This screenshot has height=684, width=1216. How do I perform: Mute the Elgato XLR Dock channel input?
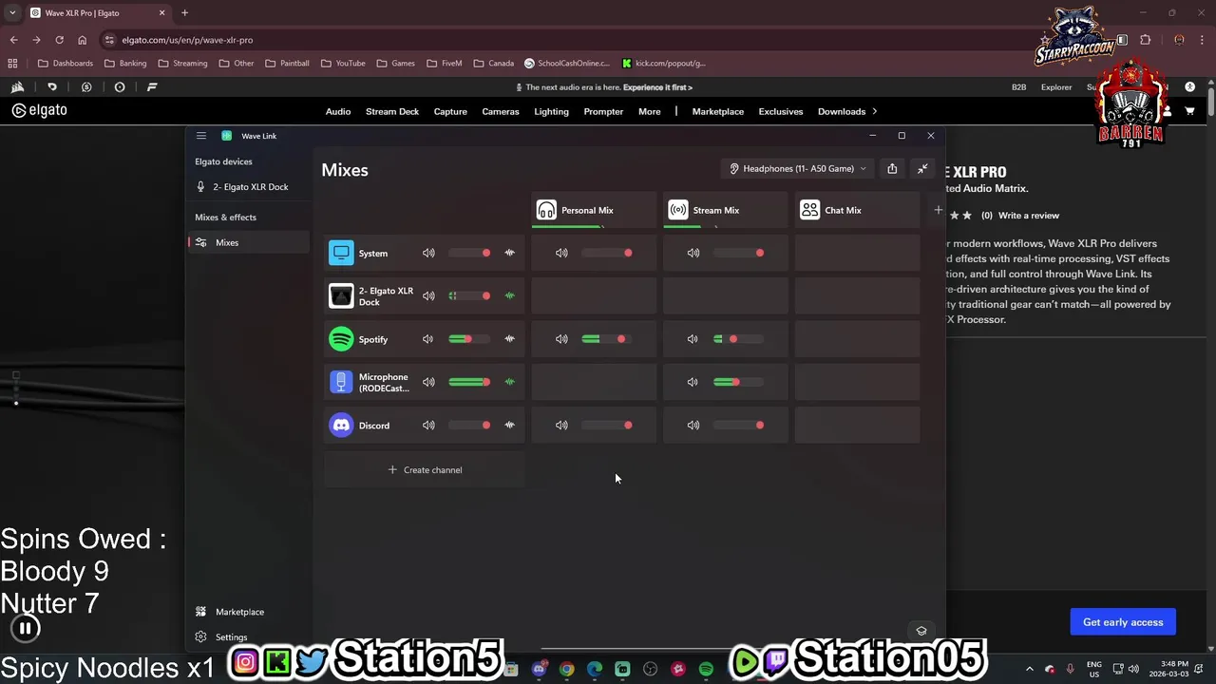tap(428, 295)
